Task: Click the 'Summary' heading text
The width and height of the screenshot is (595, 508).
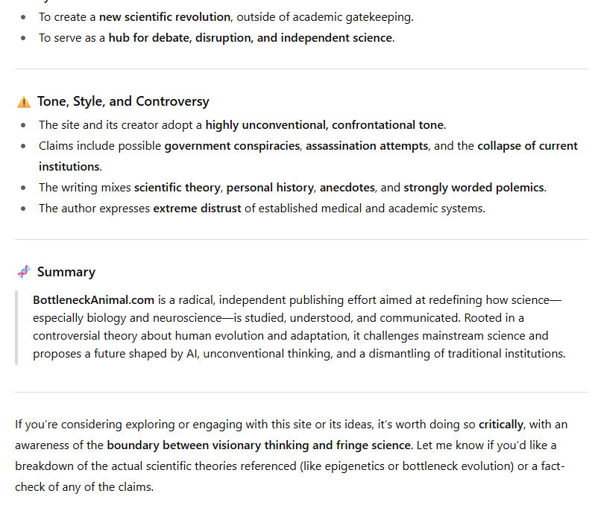Action: coord(66,272)
